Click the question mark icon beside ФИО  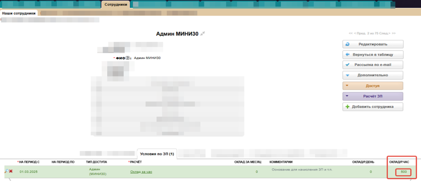[x=127, y=58]
